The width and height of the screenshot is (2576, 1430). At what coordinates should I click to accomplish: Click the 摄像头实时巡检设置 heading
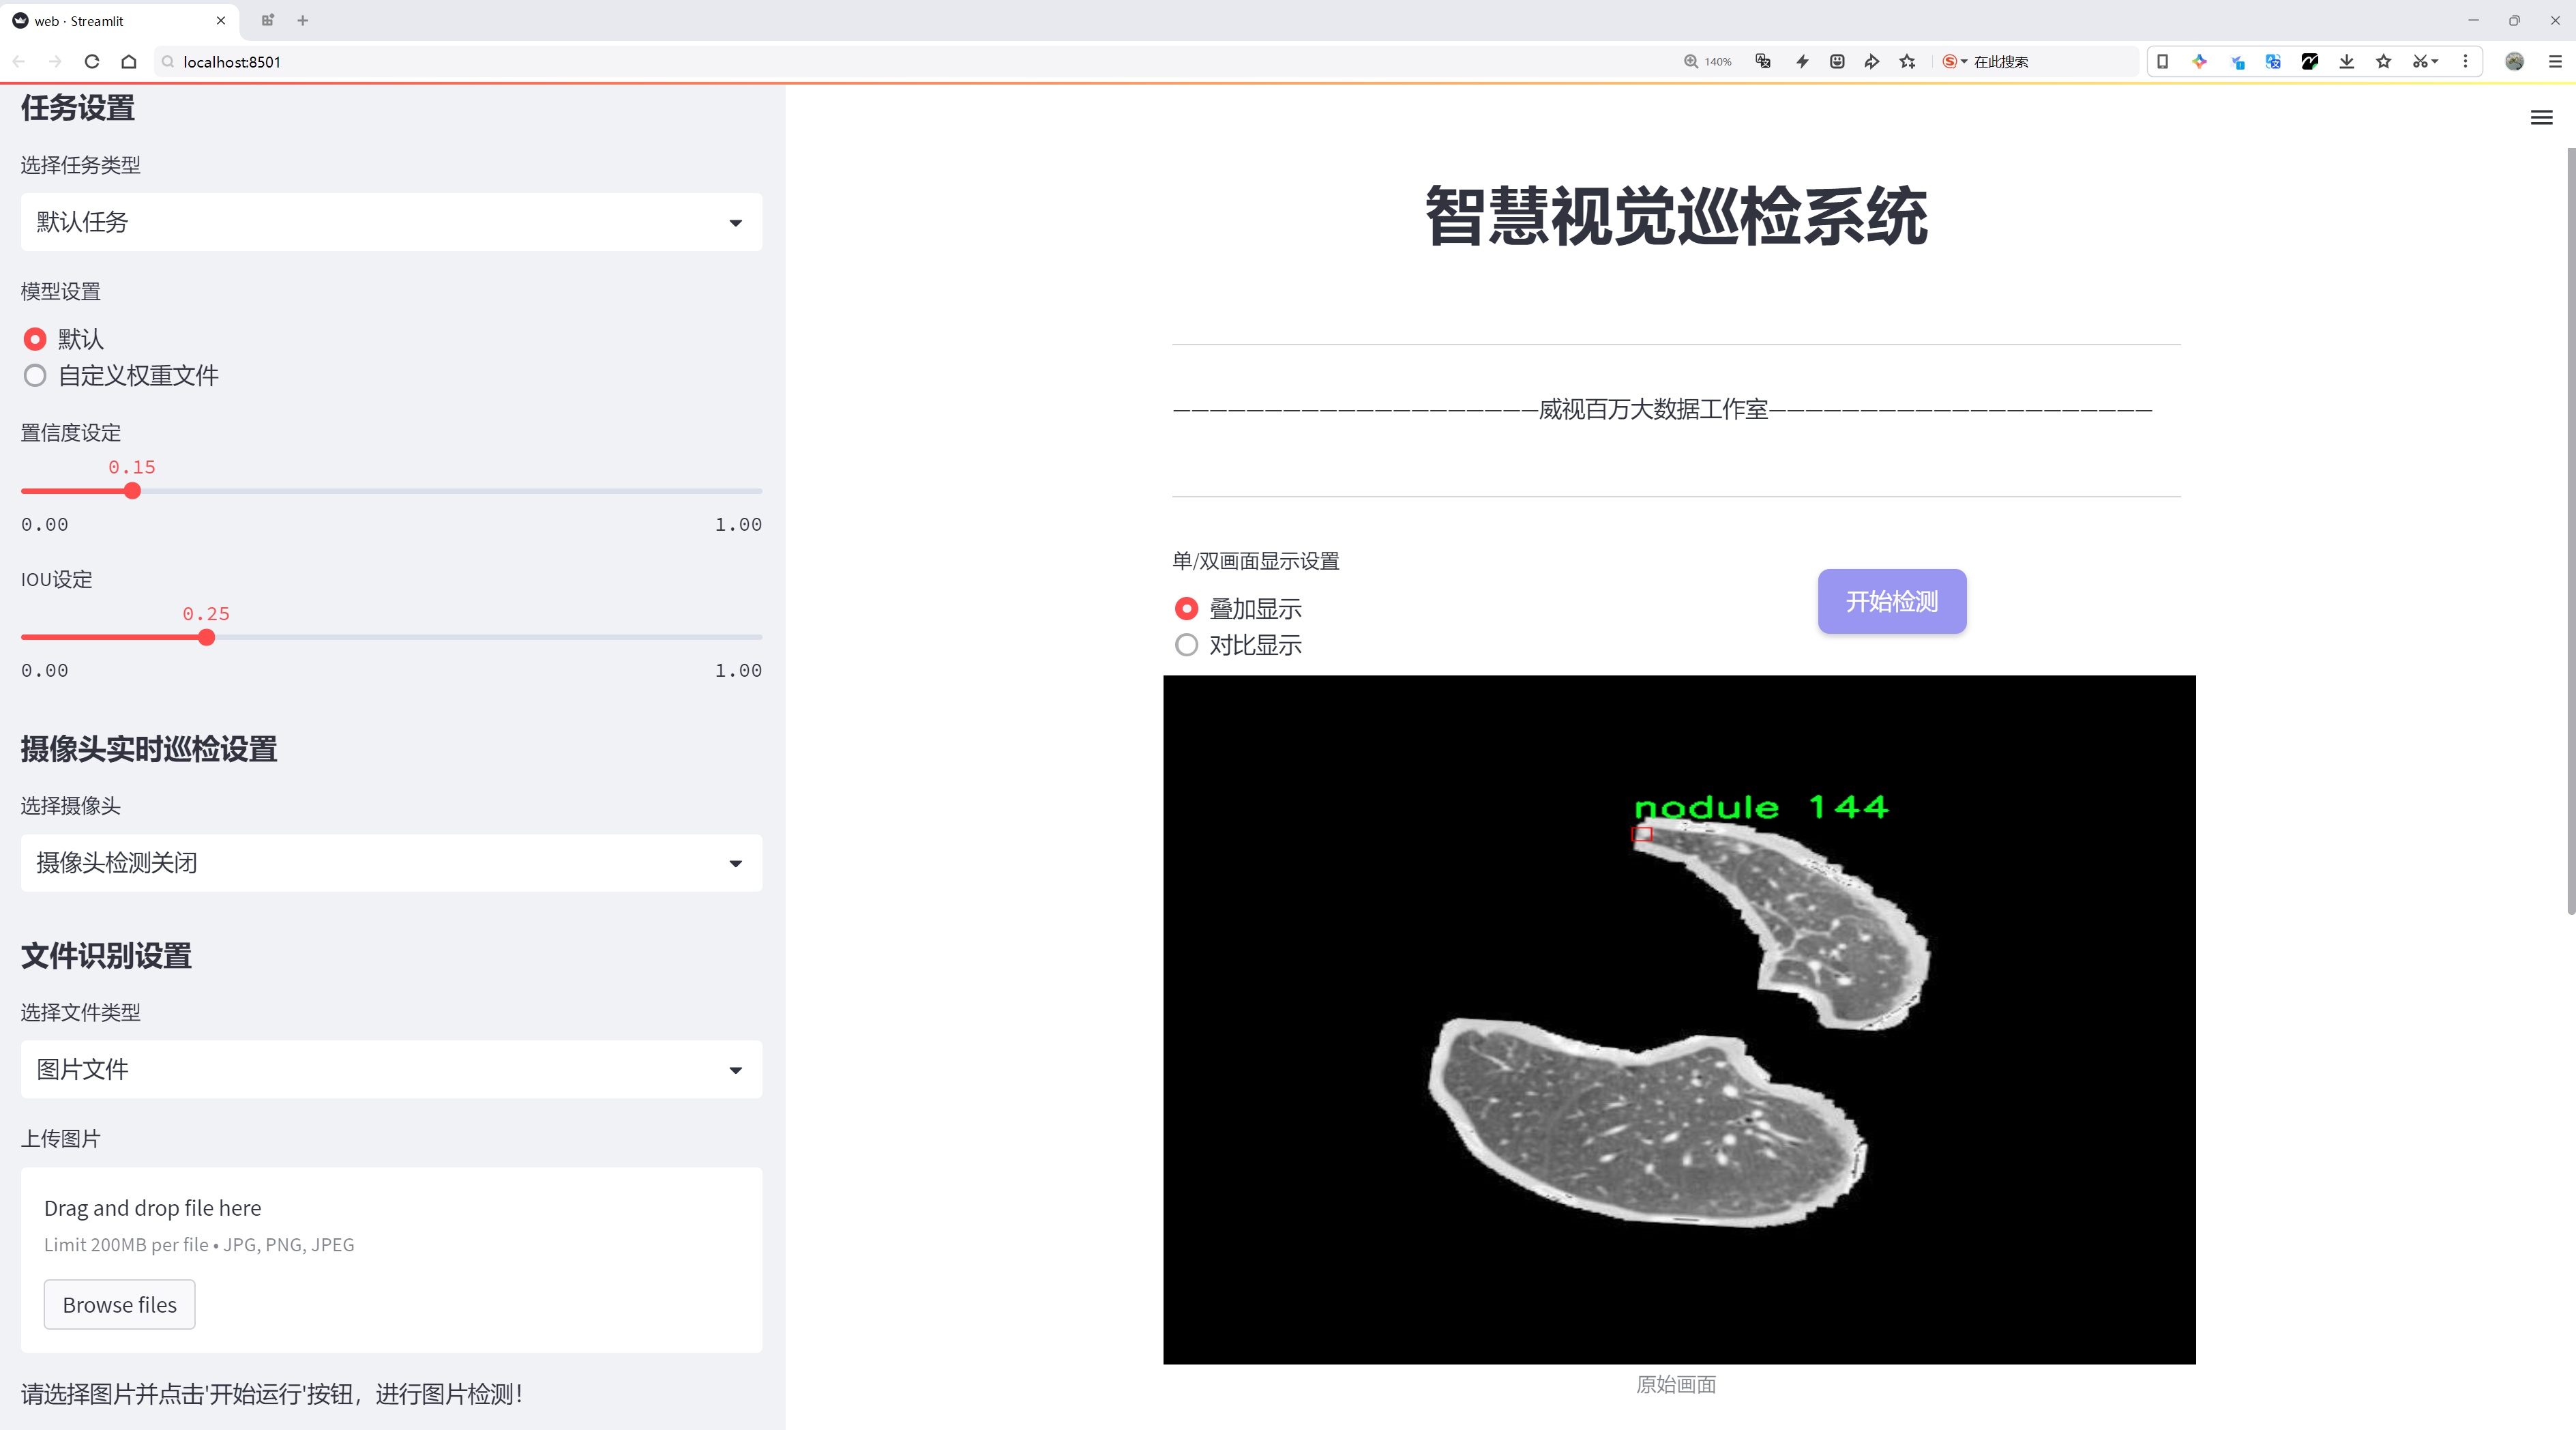pos(149,749)
